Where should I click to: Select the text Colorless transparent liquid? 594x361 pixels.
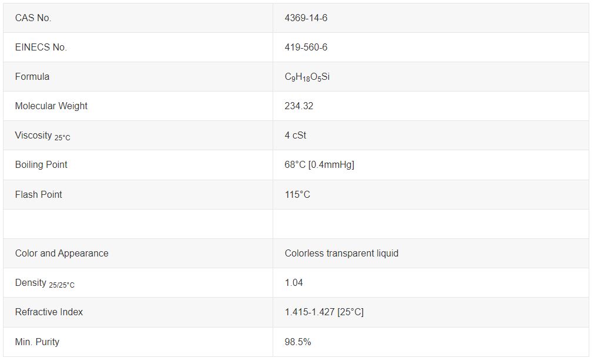341,253
